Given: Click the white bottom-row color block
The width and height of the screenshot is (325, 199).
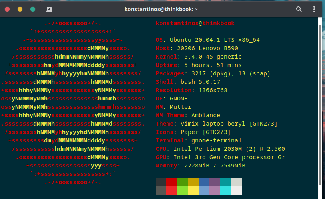Looking at the screenshot, I should coord(236,190).
